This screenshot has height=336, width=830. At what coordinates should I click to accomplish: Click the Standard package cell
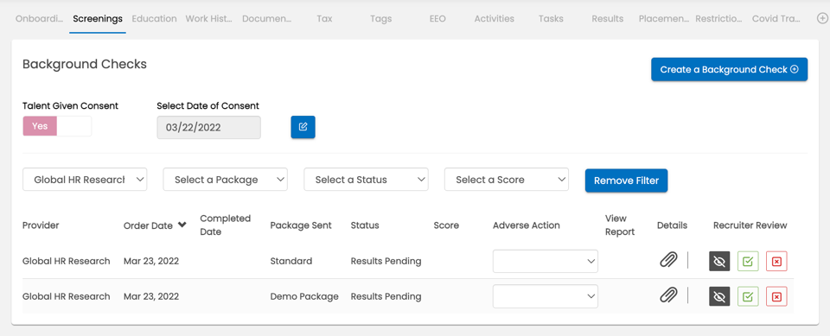tap(291, 261)
